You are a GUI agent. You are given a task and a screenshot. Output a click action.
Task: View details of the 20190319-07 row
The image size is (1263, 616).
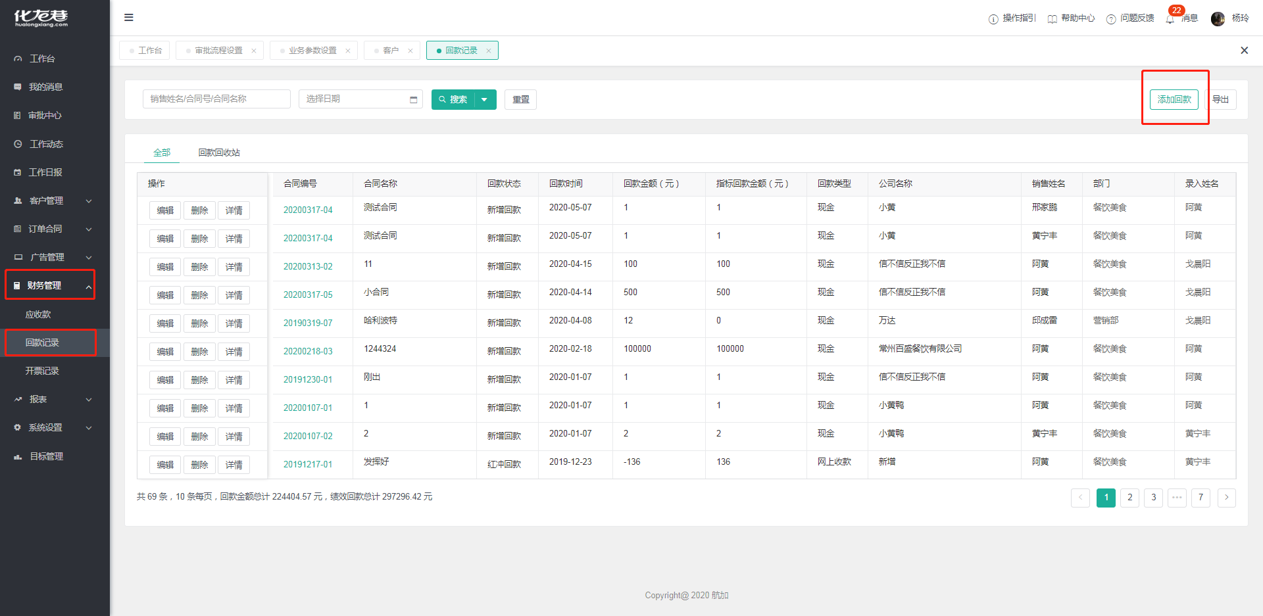[x=234, y=323]
